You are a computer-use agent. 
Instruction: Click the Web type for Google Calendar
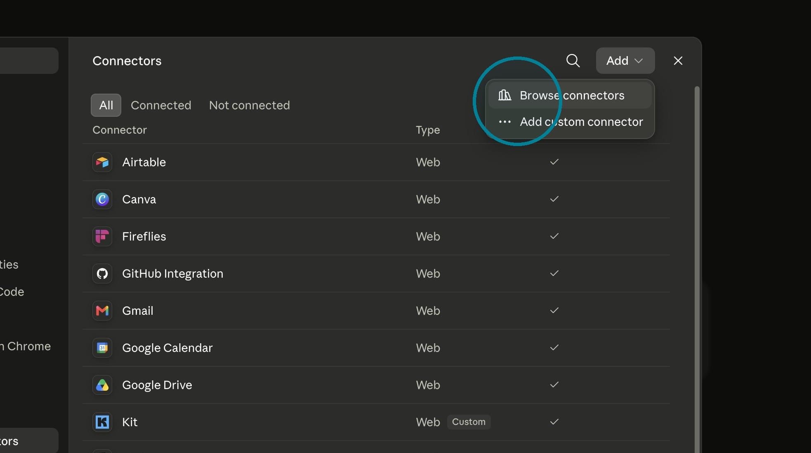coord(428,348)
